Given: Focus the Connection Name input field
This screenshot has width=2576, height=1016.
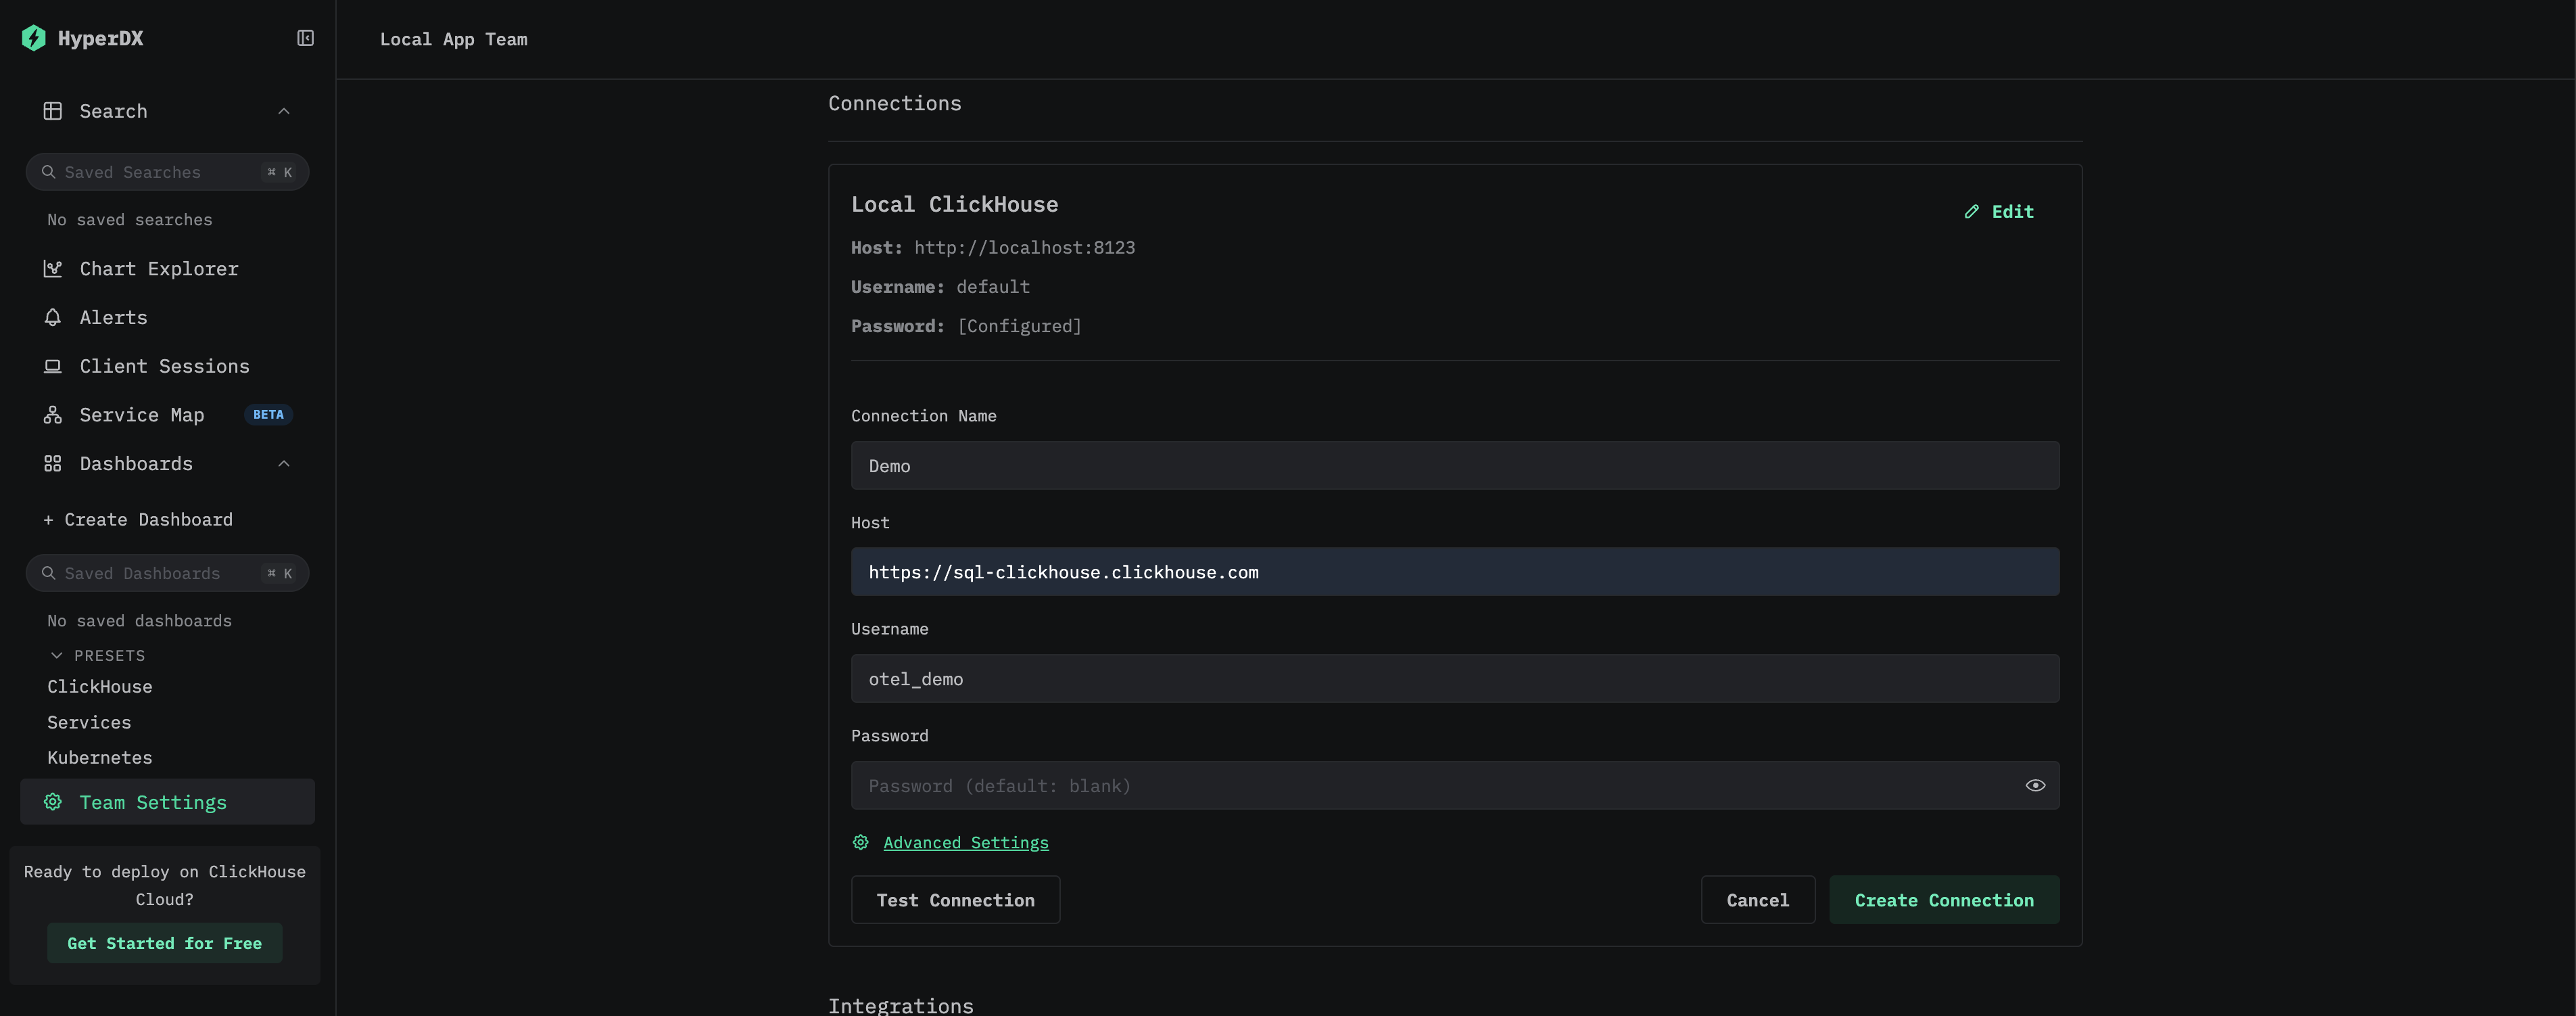Looking at the screenshot, I should click(1454, 466).
